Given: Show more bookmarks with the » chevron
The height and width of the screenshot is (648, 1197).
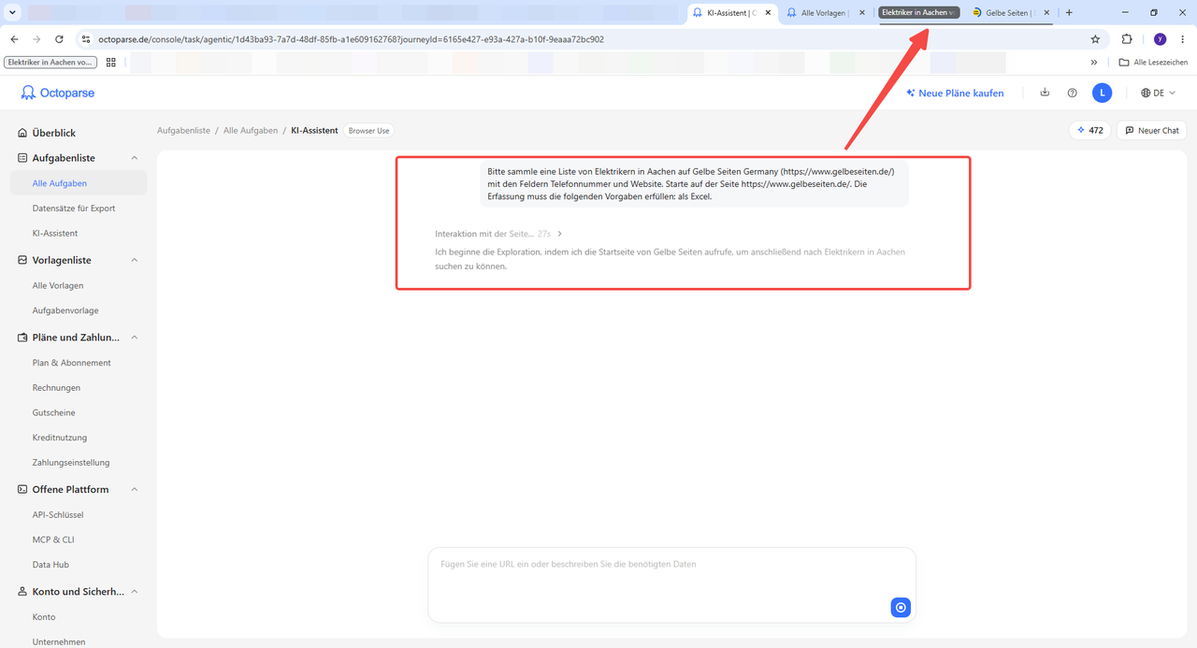Looking at the screenshot, I should 1094,63.
